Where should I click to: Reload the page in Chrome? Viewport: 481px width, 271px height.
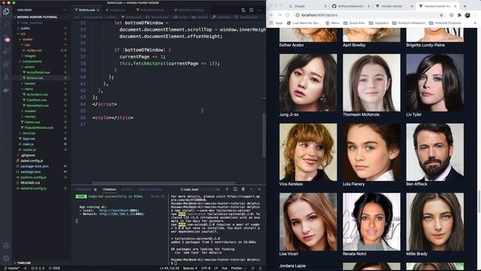coord(287,15)
